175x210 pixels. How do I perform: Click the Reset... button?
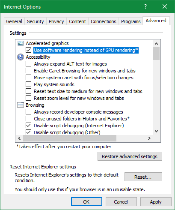click(143, 177)
